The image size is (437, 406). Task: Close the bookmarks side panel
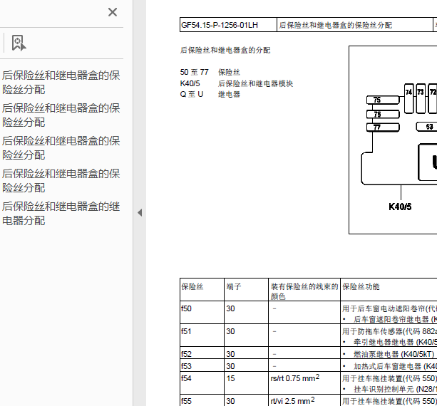tap(113, 12)
